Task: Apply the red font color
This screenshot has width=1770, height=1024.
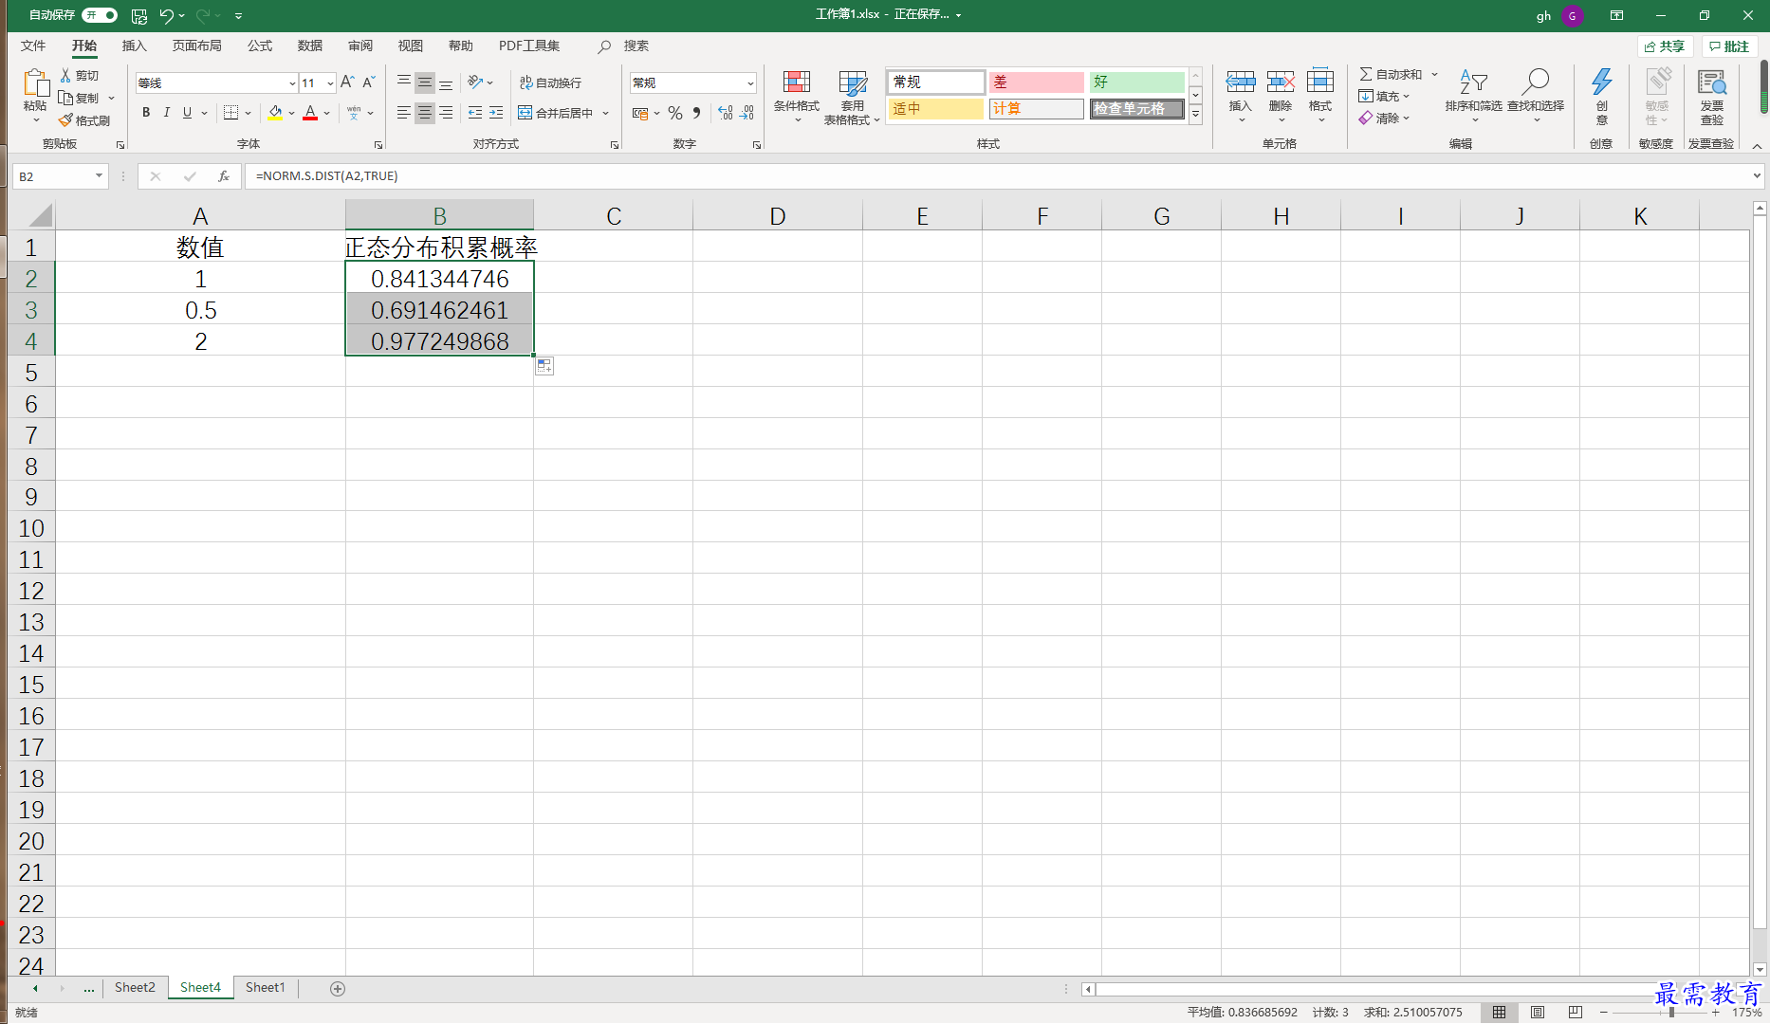Action: click(x=310, y=113)
